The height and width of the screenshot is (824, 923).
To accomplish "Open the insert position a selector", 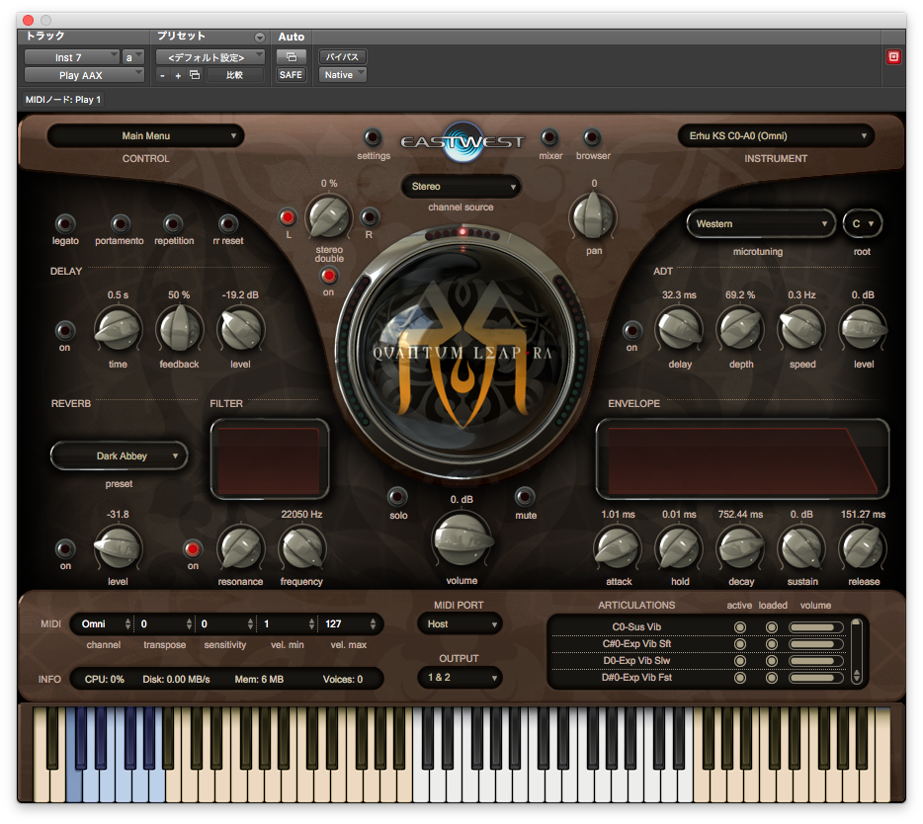I will click(133, 57).
